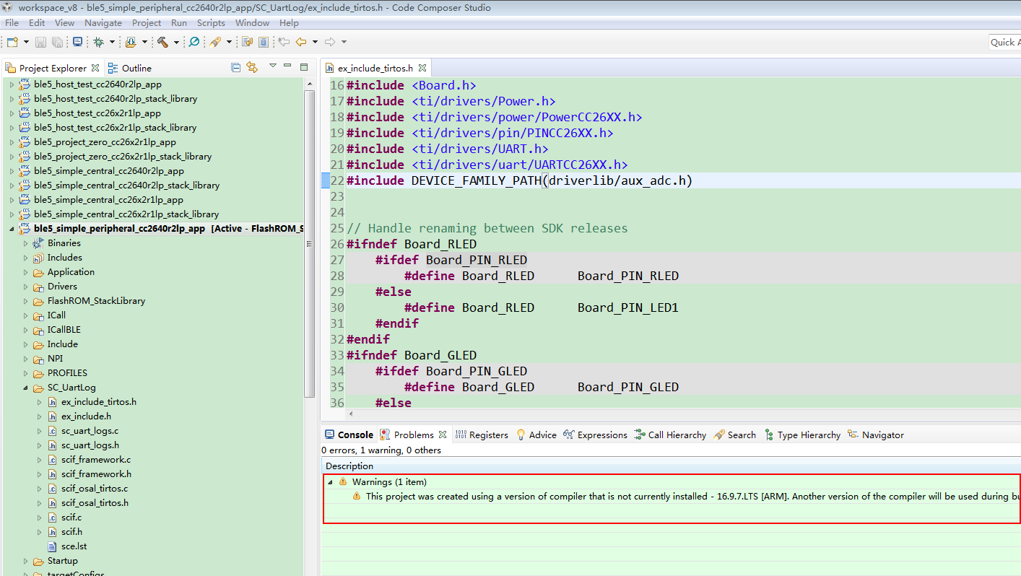This screenshot has width=1021, height=576.
Task: Close the ex_include_tirtos.h editor tab
Action: (x=422, y=69)
